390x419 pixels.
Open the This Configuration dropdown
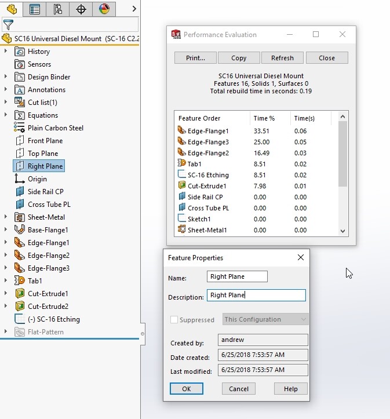click(x=265, y=319)
